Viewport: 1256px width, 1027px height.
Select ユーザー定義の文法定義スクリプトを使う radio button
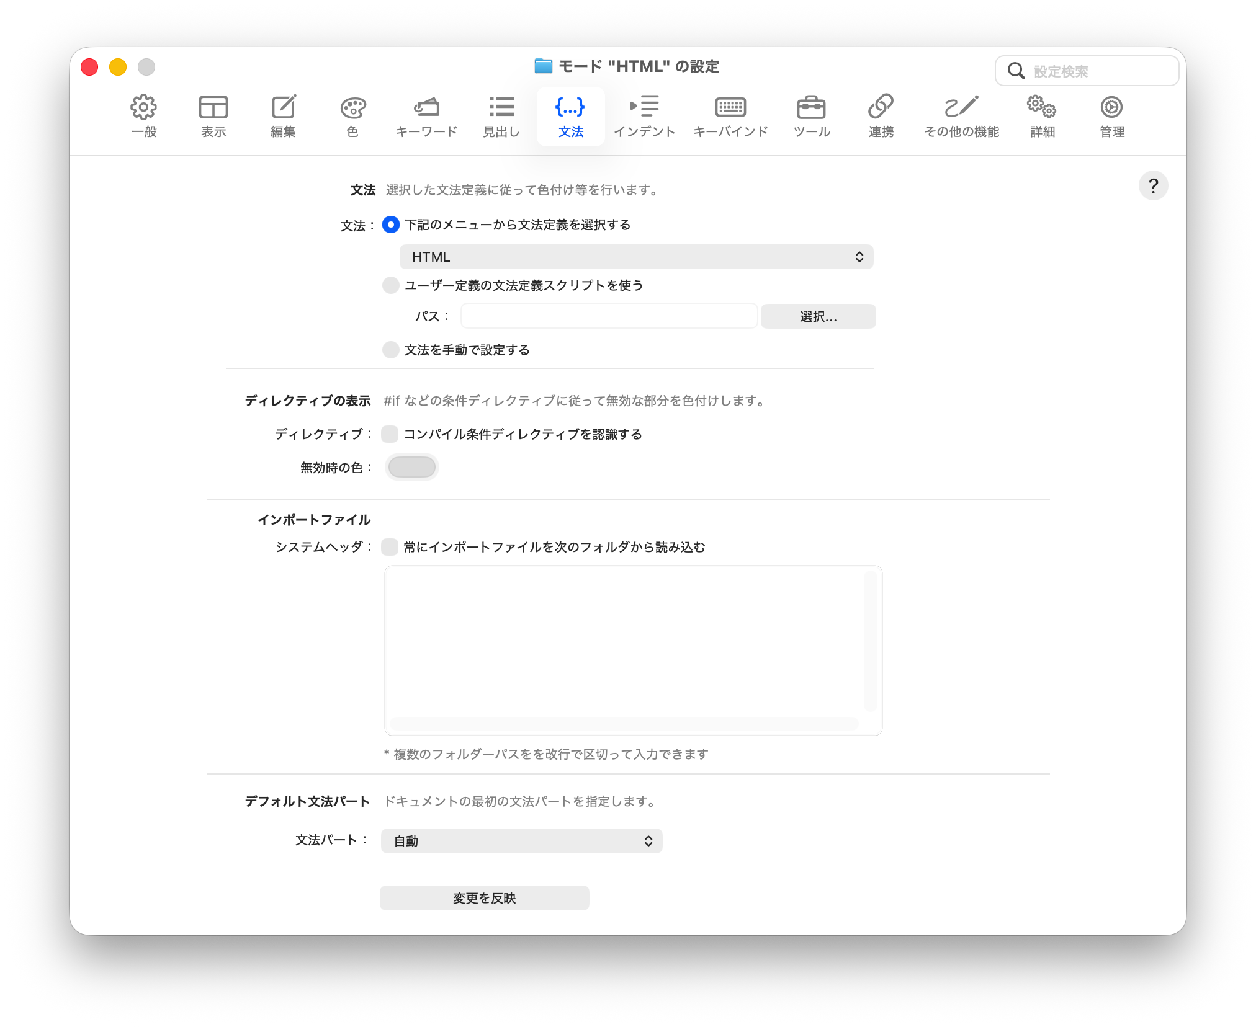[391, 285]
